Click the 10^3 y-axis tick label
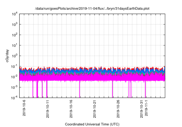The width and height of the screenshot is (182, 127). (15, 24)
